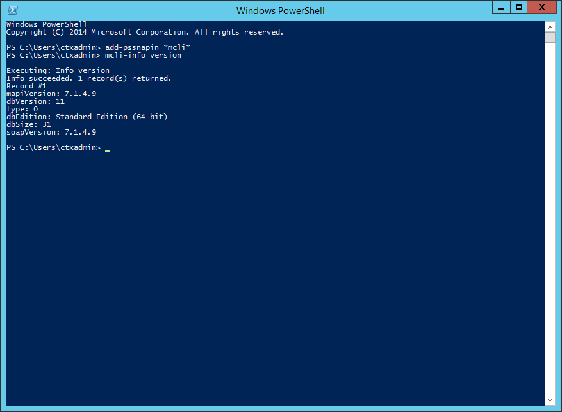Viewport: 562px width, 412px height.
Task: Click the dbSize: 31 output line
Action: coord(28,124)
